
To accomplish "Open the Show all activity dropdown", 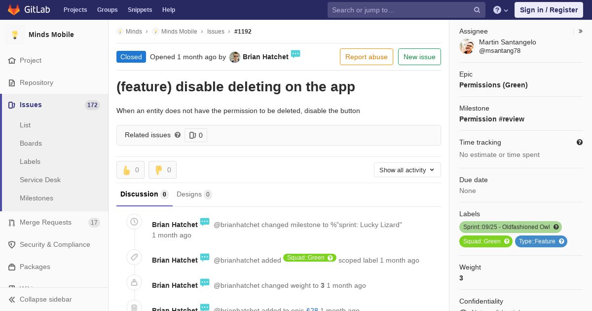I will (x=407, y=170).
